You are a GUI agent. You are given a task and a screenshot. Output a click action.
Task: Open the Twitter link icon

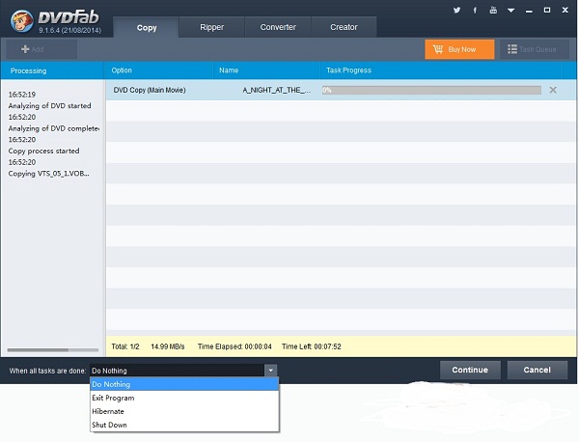click(456, 10)
